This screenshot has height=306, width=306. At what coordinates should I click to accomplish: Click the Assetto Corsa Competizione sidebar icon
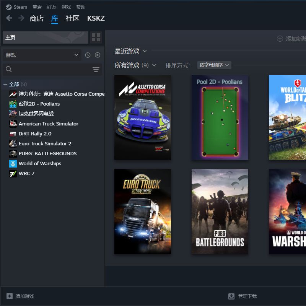13,94
